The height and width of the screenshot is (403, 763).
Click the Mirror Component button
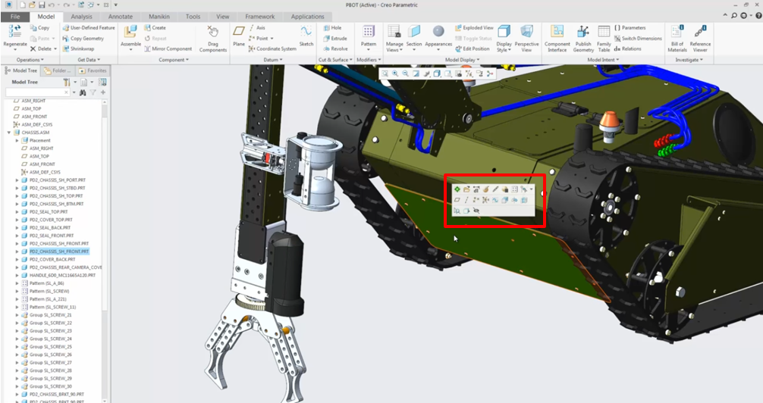pos(167,48)
